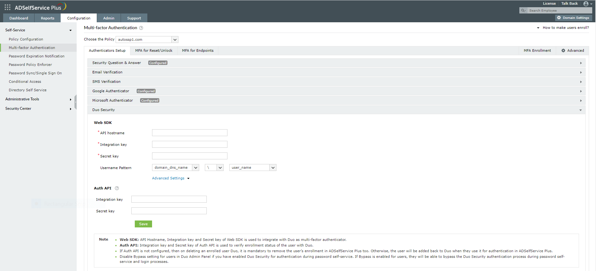Click the Web SDK Integration key field
This screenshot has width=596, height=271.
[x=190, y=144]
